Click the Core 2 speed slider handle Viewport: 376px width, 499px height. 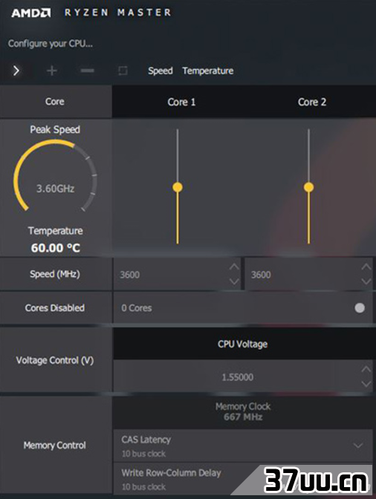point(308,187)
